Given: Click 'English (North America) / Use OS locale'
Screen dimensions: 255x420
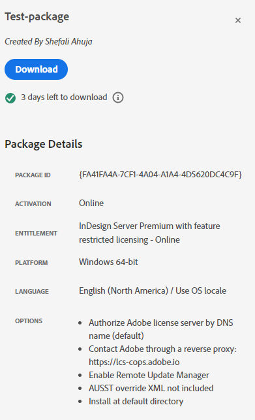Looking at the screenshot, I should [x=153, y=291].
